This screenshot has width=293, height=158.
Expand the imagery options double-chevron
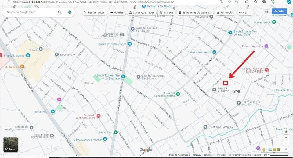(x=286, y=149)
